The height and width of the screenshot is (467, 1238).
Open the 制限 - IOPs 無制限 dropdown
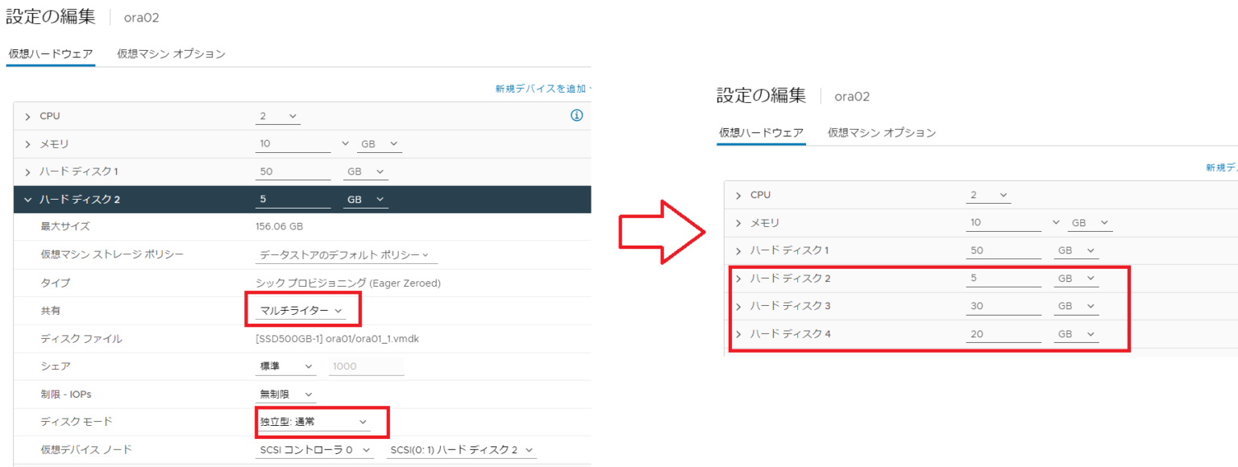pos(286,394)
